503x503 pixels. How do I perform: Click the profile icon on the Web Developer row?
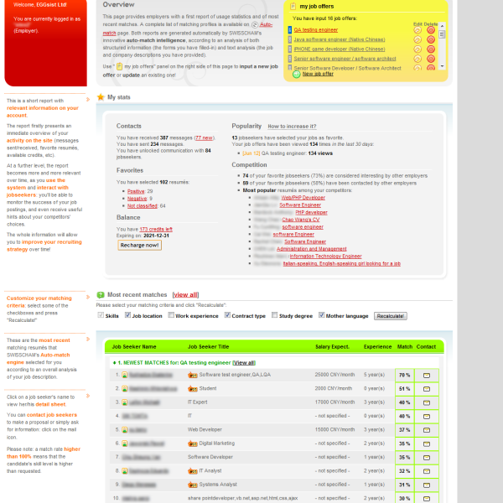click(x=124, y=430)
